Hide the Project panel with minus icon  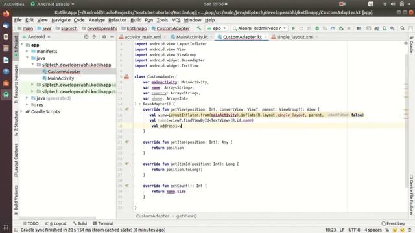[112, 37]
